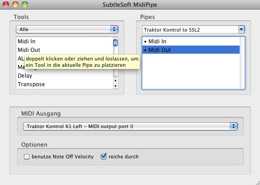The height and width of the screenshot is (185, 260).
Task: Close the MidiPipe window with red button
Action: click(6, 5)
